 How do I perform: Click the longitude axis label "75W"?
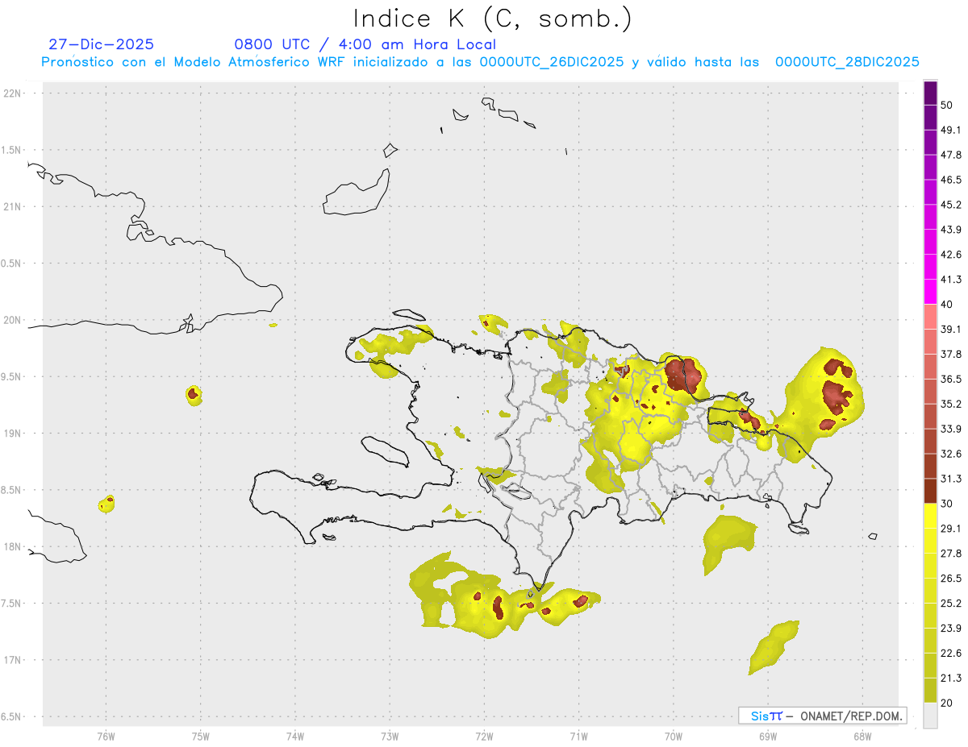pyautogui.click(x=200, y=736)
